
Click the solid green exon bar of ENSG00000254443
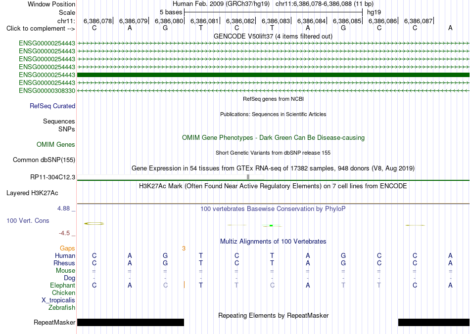(274, 75)
